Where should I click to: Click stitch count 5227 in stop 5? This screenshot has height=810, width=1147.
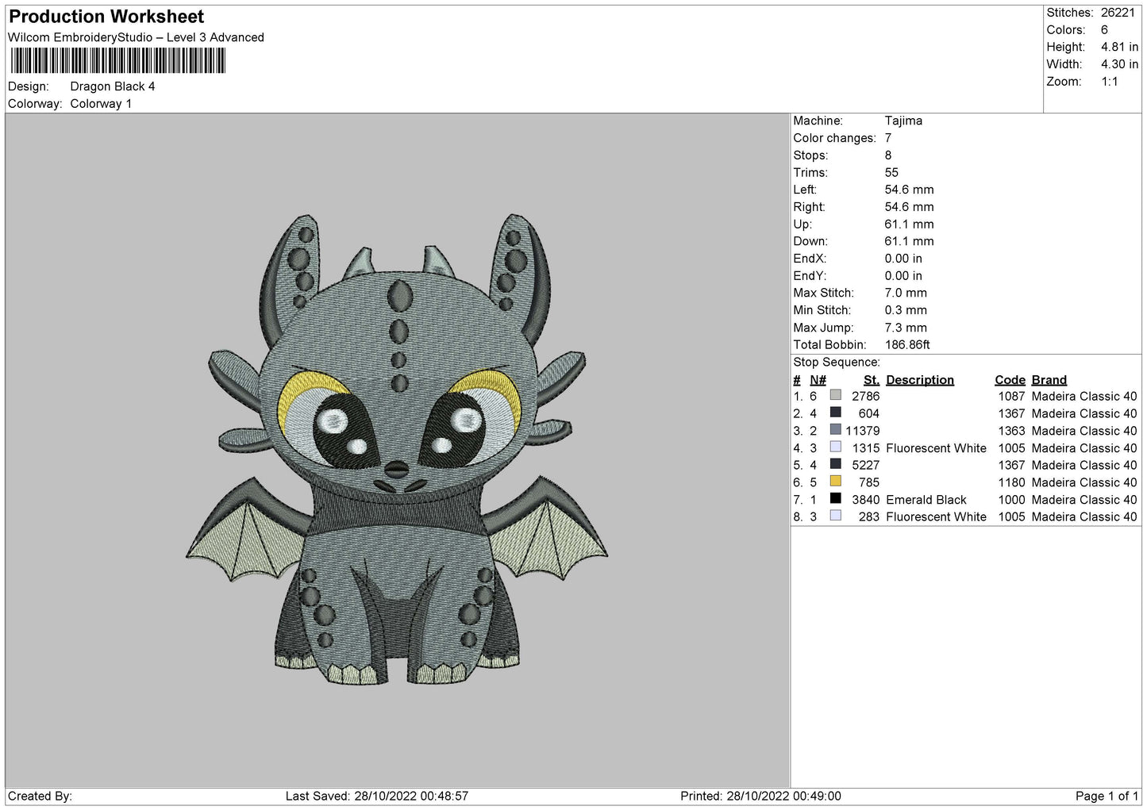[x=865, y=465]
